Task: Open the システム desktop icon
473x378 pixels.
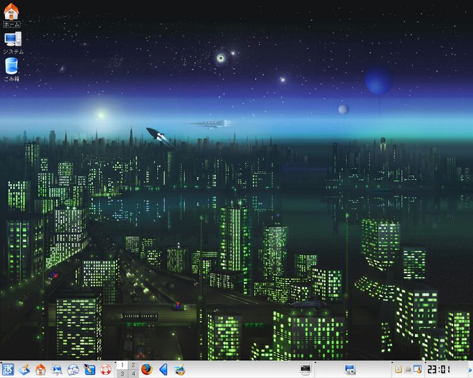Action: pos(13,39)
